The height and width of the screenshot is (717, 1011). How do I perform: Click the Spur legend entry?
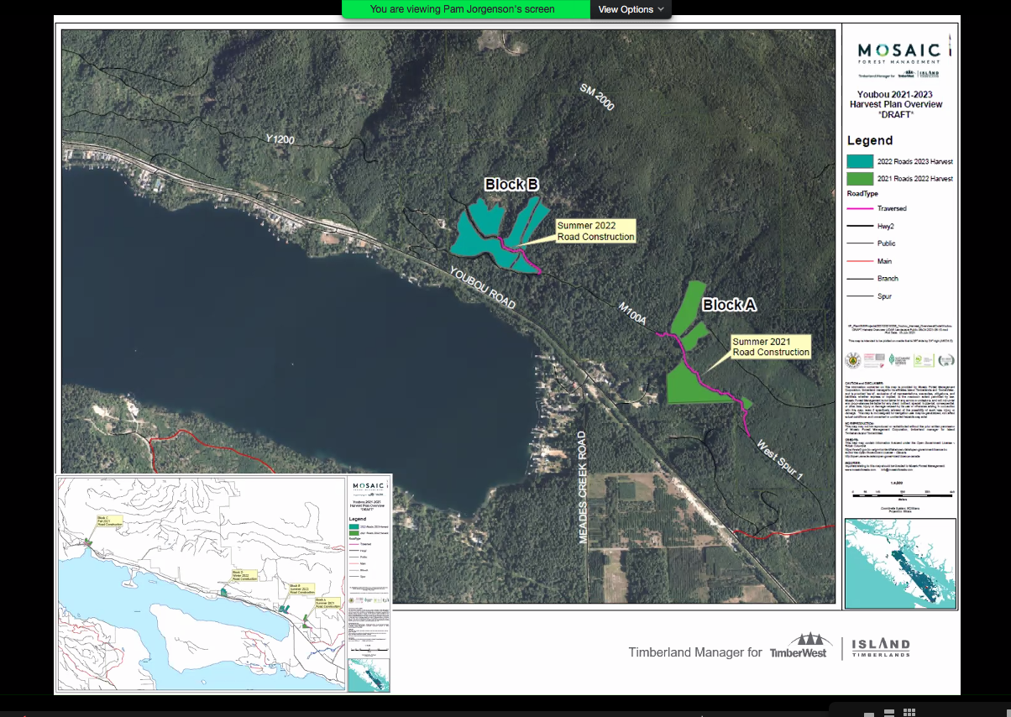click(x=885, y=296)
